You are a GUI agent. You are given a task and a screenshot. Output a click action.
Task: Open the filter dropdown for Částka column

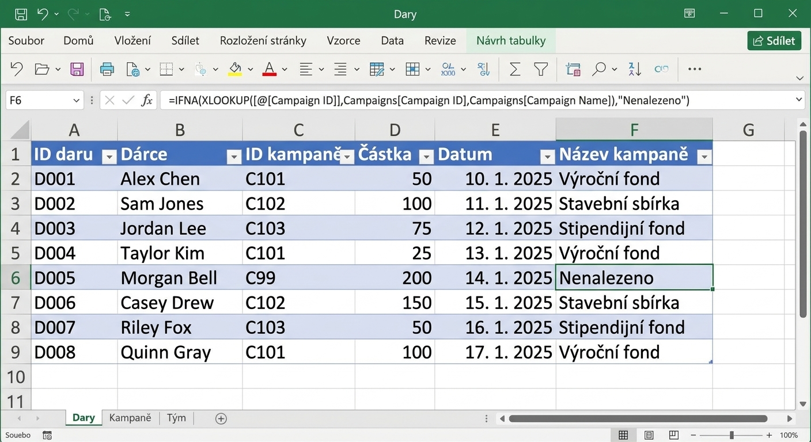pyautogui.click(x=426, y=157)
